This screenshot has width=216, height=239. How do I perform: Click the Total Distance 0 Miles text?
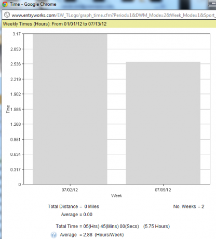[x=73, y=206]
